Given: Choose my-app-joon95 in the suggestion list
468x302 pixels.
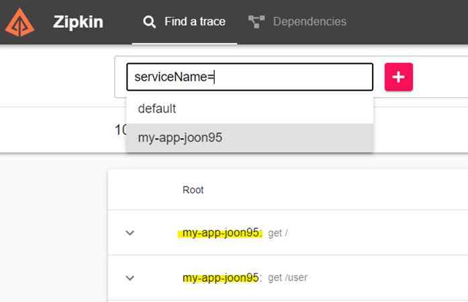Looking at the screenshot, I should pyautogui.click(x=250, y=138).
